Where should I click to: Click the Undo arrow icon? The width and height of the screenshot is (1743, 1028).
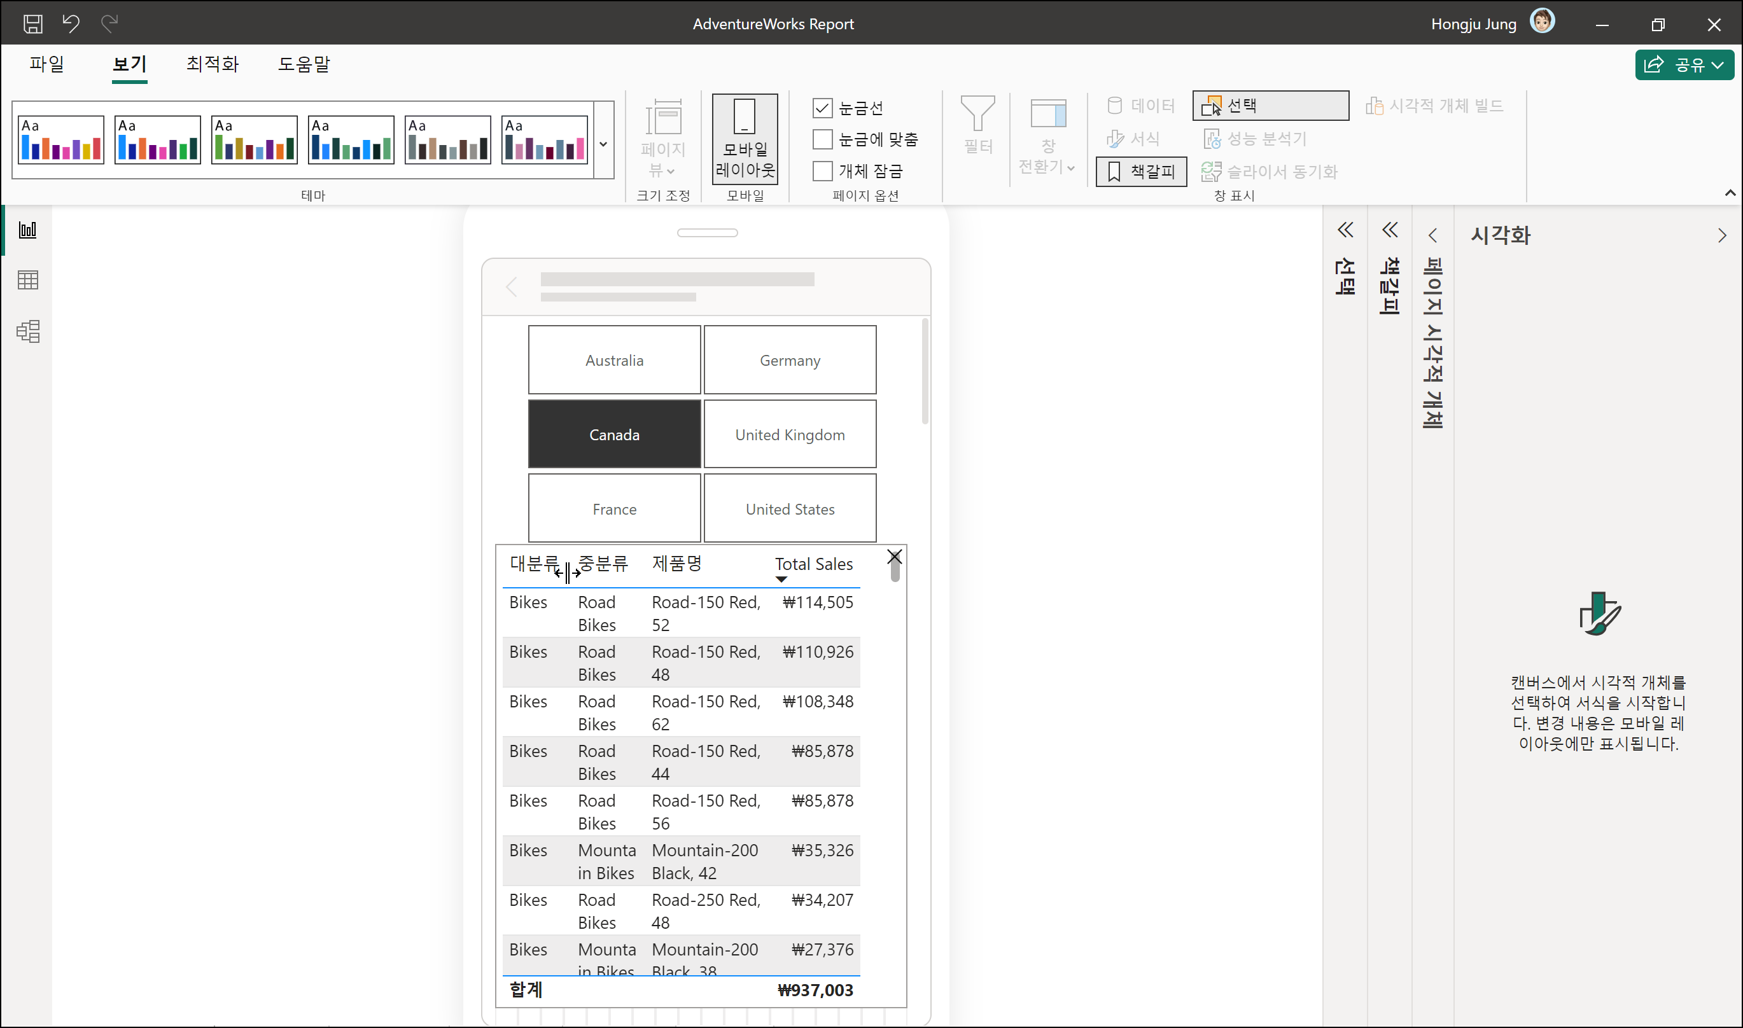[71, 24]
